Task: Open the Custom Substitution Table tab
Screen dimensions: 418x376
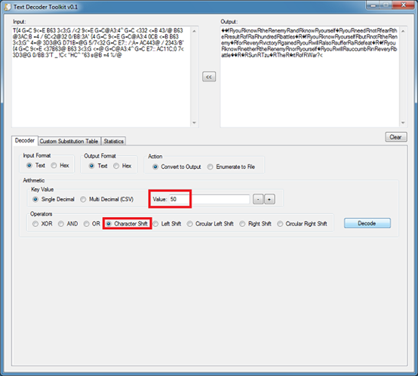Action: [69, 141]
